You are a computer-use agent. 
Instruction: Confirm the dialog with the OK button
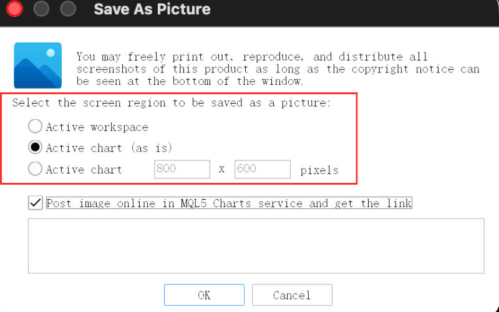(205, 295)
